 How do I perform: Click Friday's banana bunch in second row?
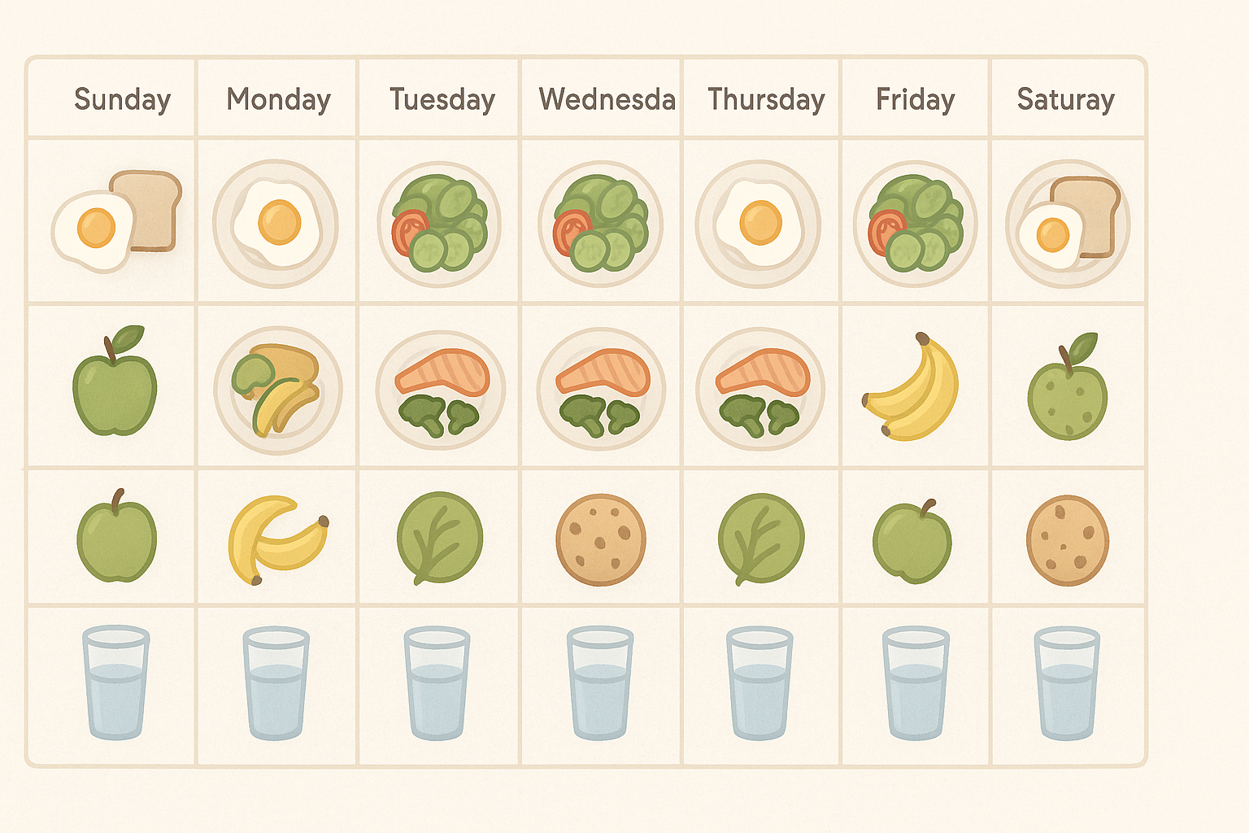tap(912, 386)
